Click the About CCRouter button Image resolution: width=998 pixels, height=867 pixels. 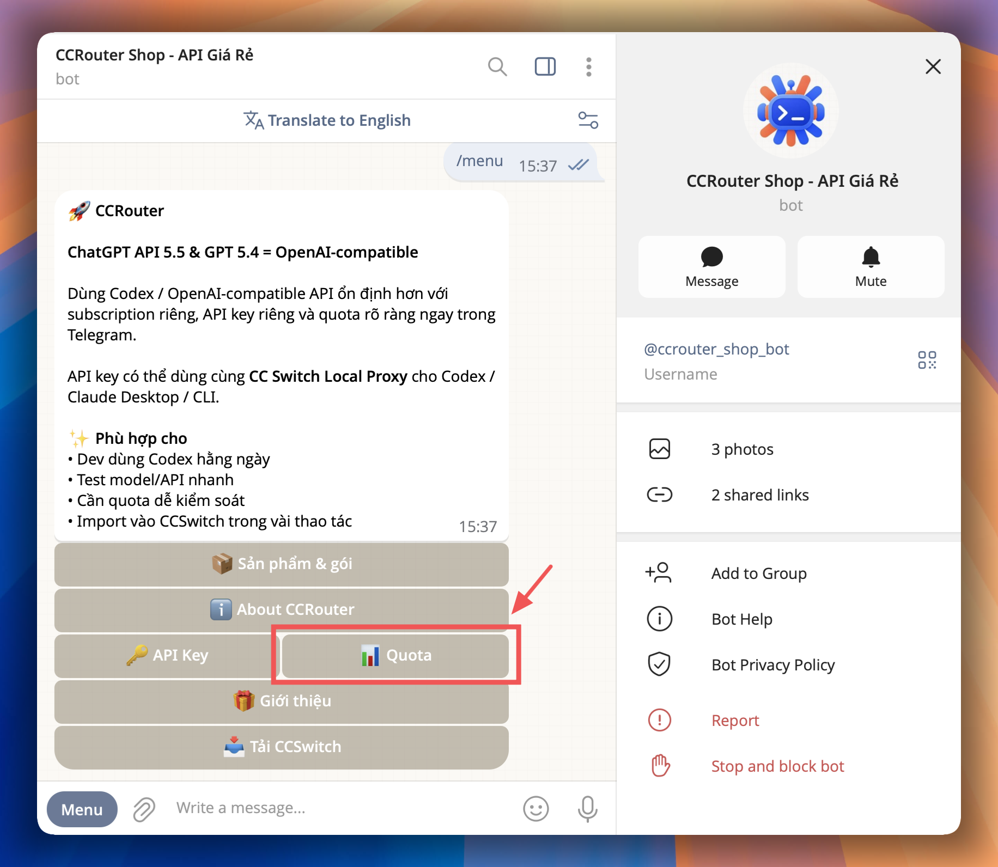281,609
